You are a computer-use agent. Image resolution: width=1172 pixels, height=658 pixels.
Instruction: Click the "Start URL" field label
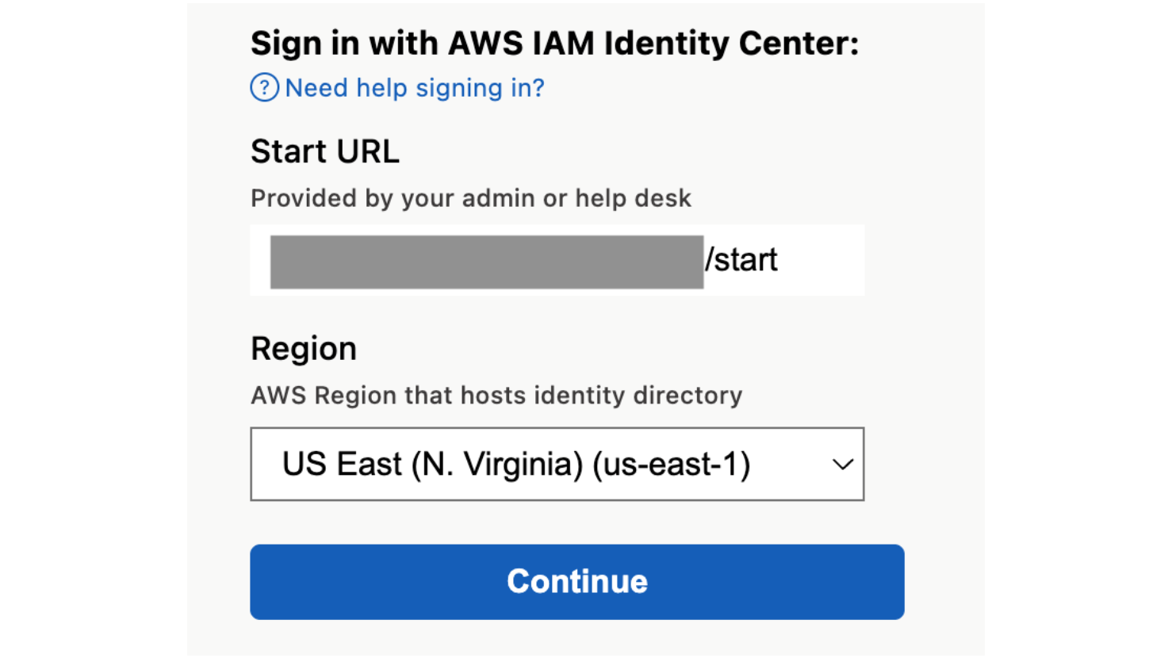tap(325, 151)
